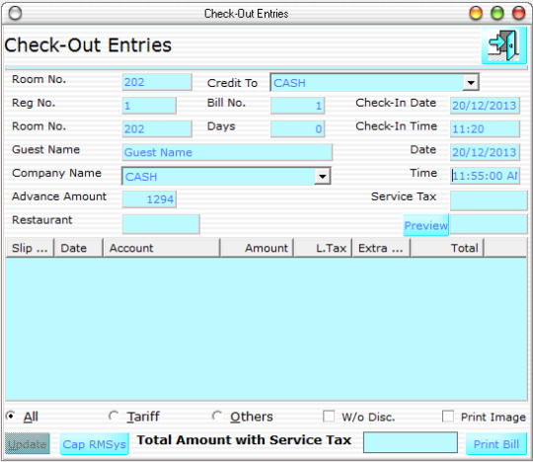Click the Time field showing 11:55:00
533x462 pixels.
pyautogui.click(x=485, y=176)
